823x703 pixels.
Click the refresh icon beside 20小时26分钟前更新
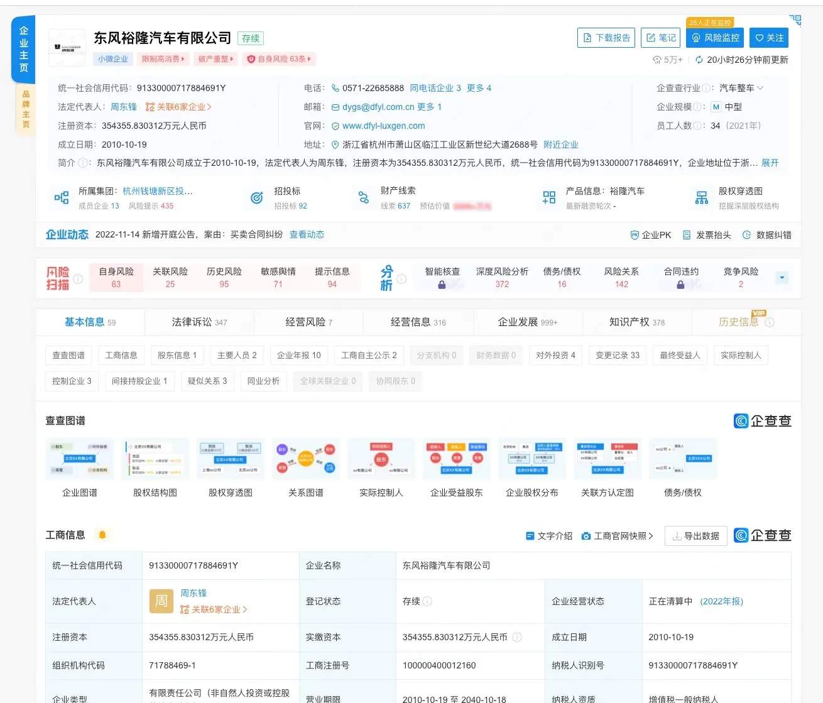[x=699, y=60]
